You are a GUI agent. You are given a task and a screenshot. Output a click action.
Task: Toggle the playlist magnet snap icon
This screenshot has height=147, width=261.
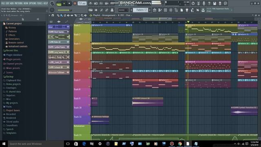pos(53,16)
